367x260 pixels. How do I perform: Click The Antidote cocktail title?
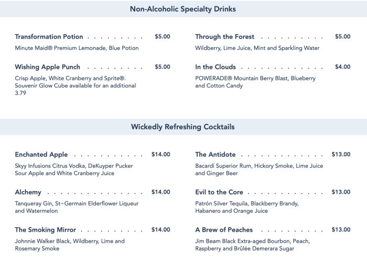[x=215, y=154]
